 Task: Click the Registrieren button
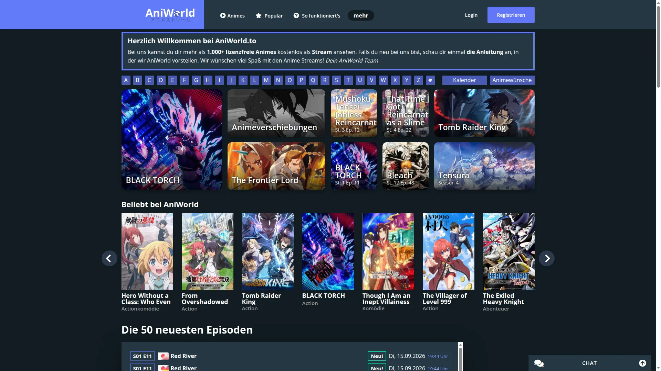[x=511, y=15]
